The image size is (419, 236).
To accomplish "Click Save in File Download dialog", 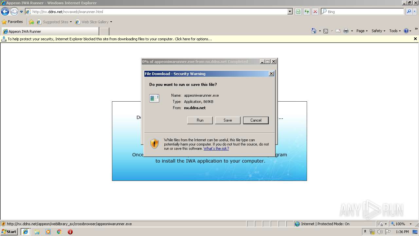I will point(228,120).
